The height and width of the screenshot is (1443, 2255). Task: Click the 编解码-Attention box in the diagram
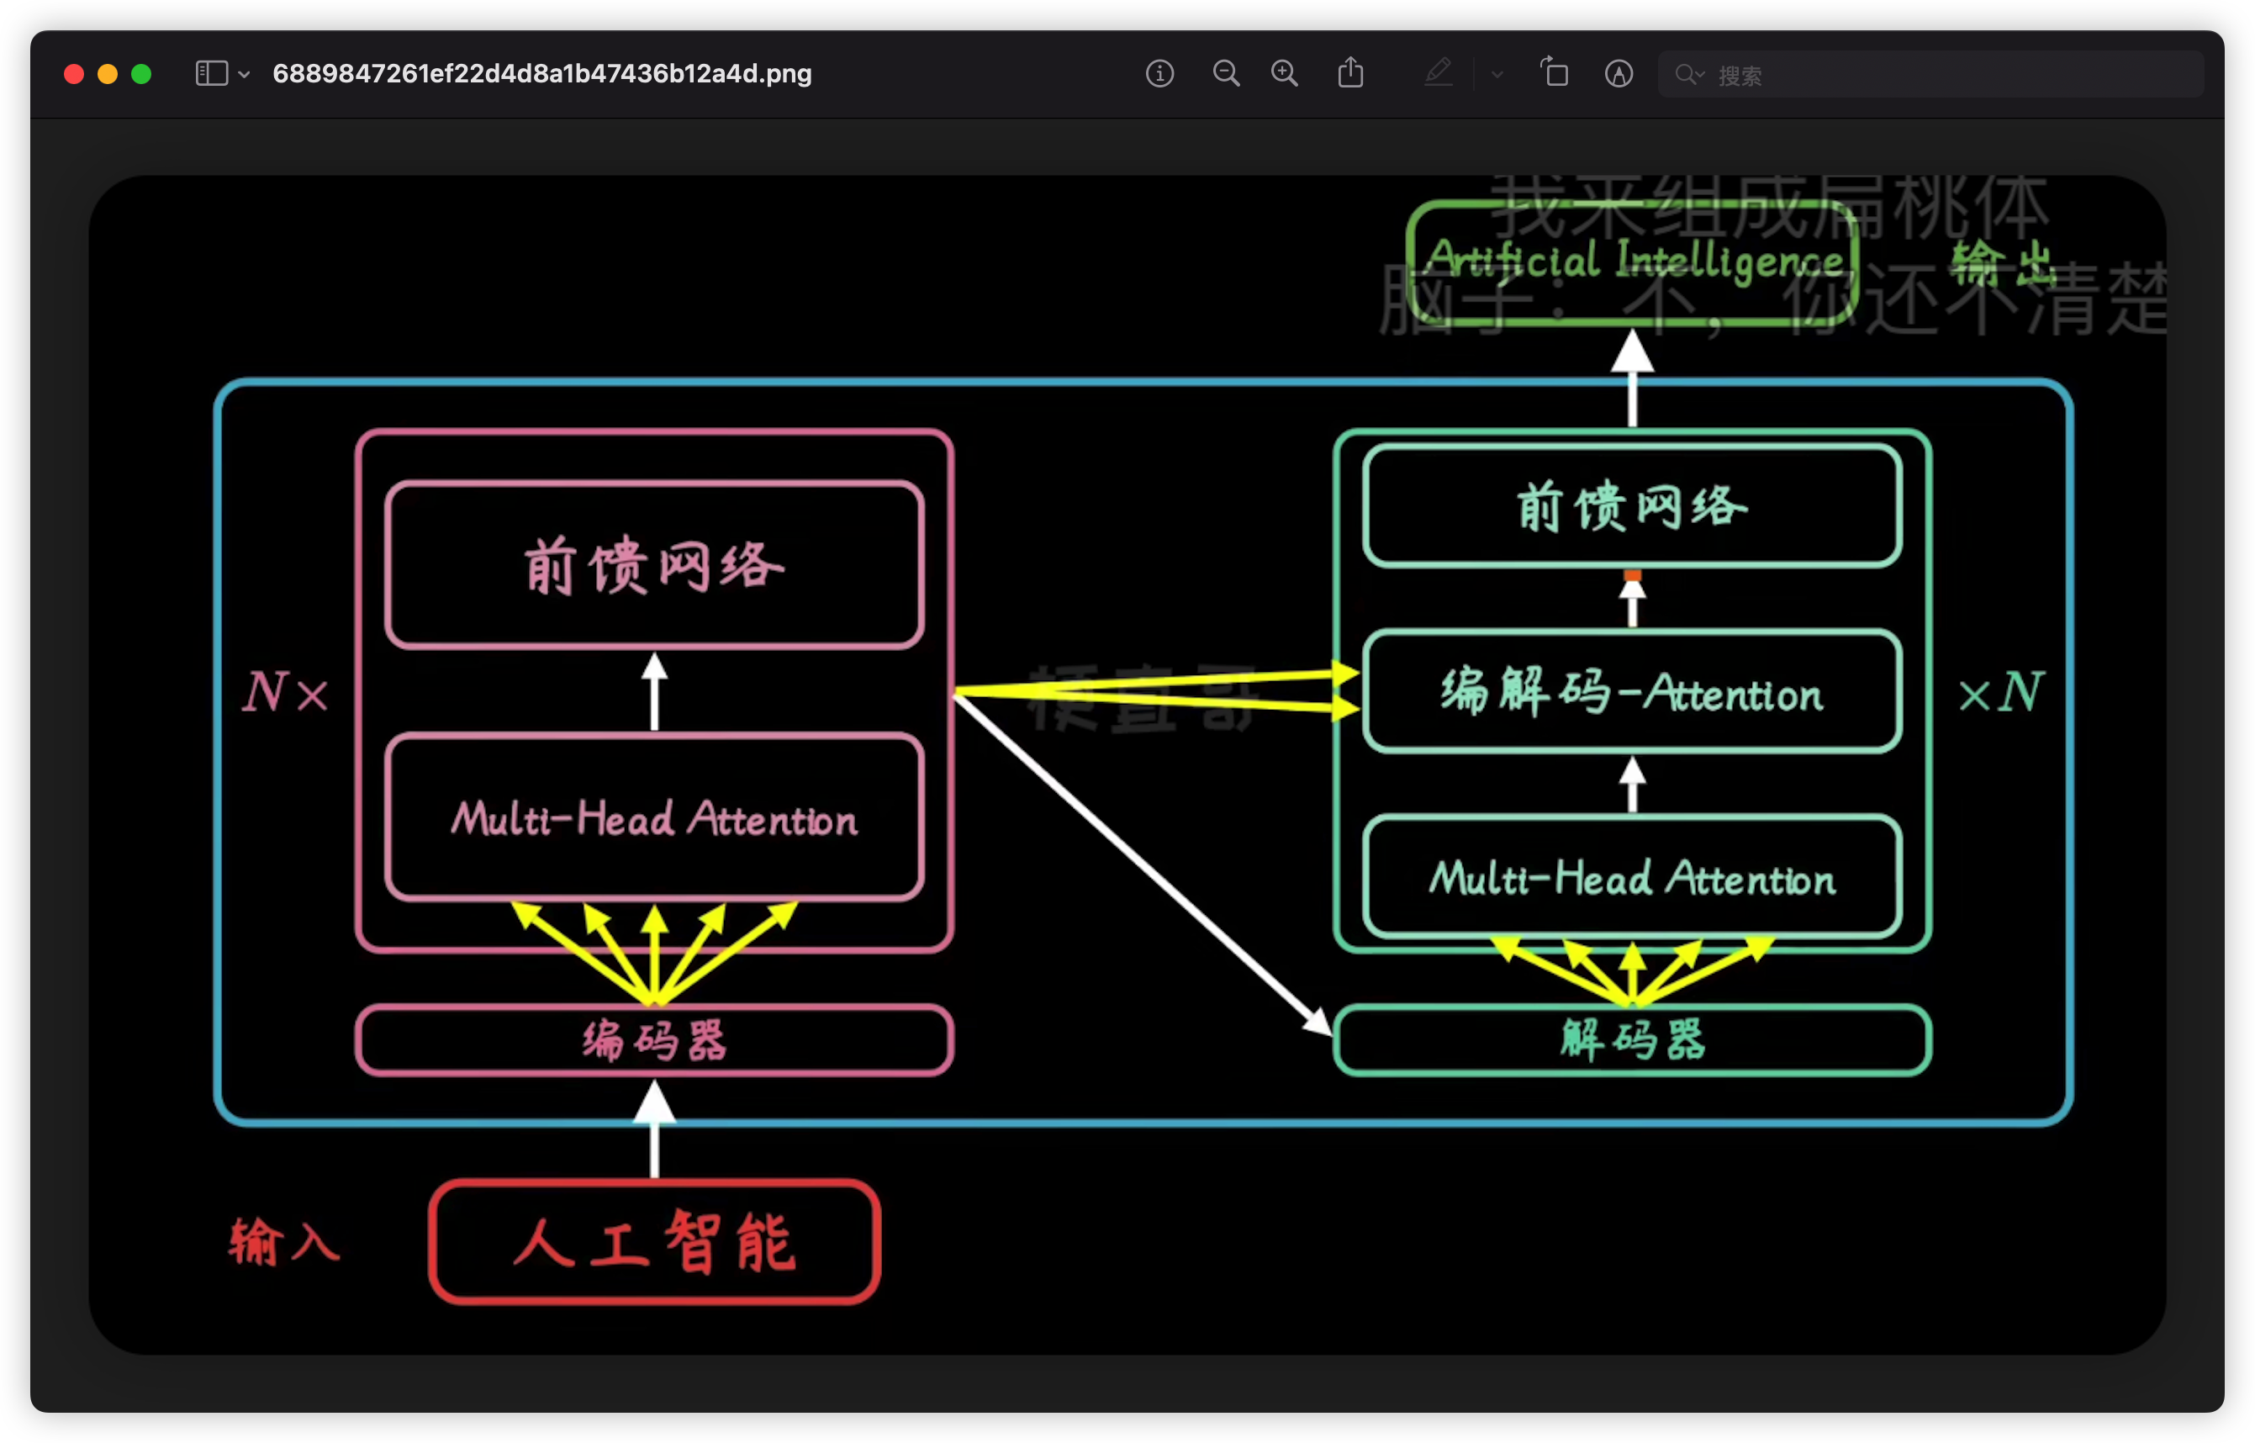[x=1632, y=691]
